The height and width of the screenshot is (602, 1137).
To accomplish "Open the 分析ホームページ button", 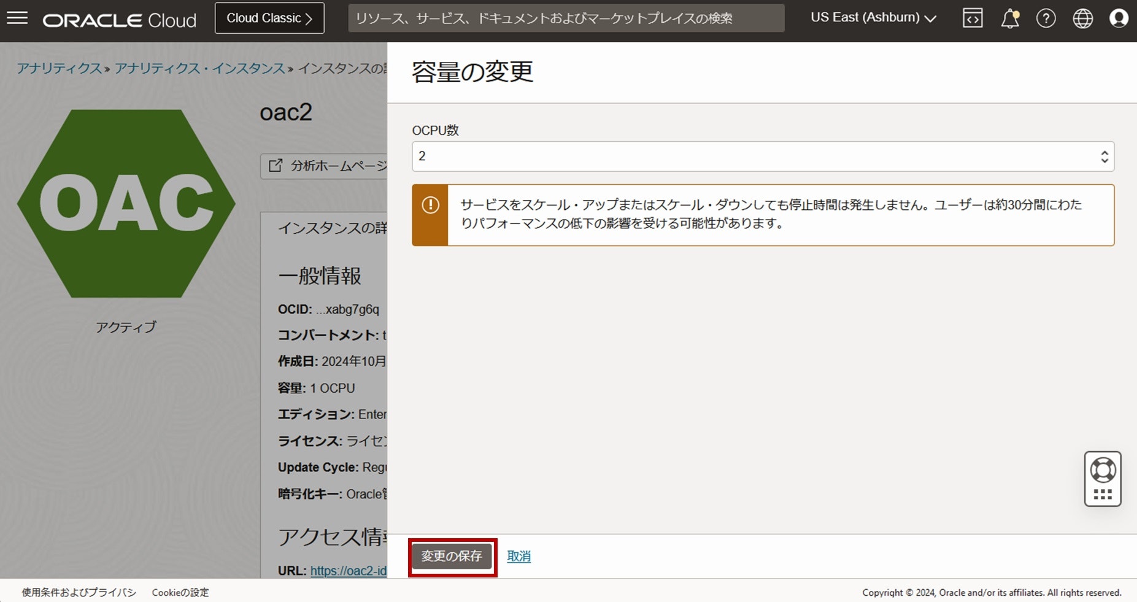I will (x=324, y=166).
